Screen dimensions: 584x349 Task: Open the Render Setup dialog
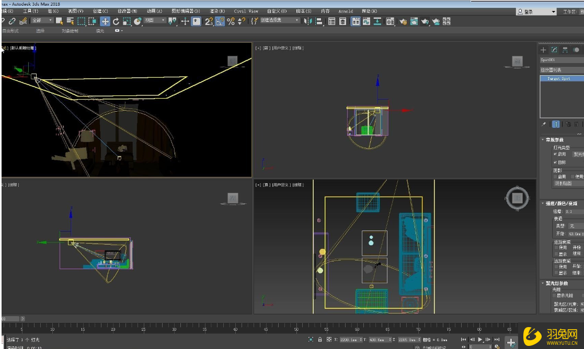click(403, 22)
